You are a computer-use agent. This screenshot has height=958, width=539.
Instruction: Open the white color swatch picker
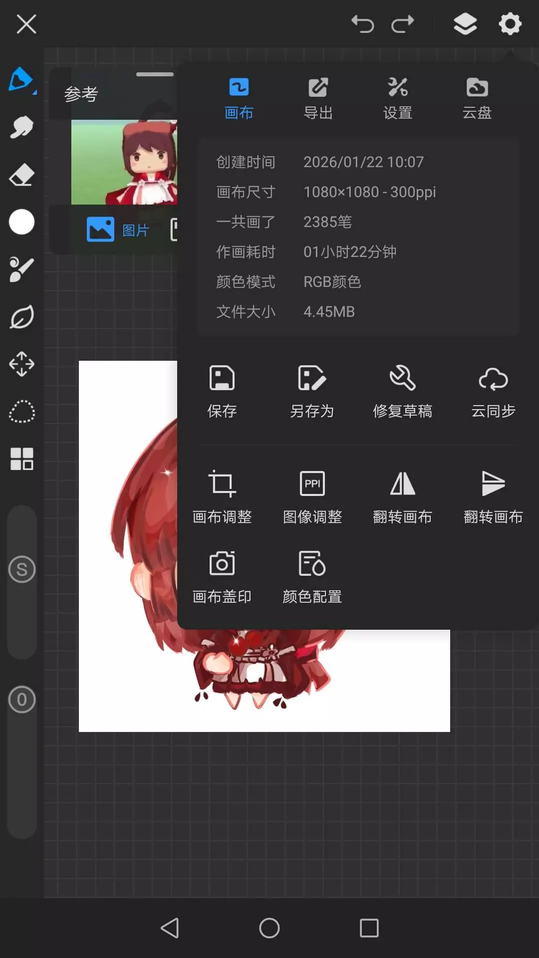(21, 222)
